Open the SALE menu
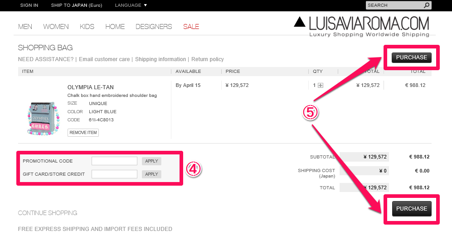 (191, 26)
